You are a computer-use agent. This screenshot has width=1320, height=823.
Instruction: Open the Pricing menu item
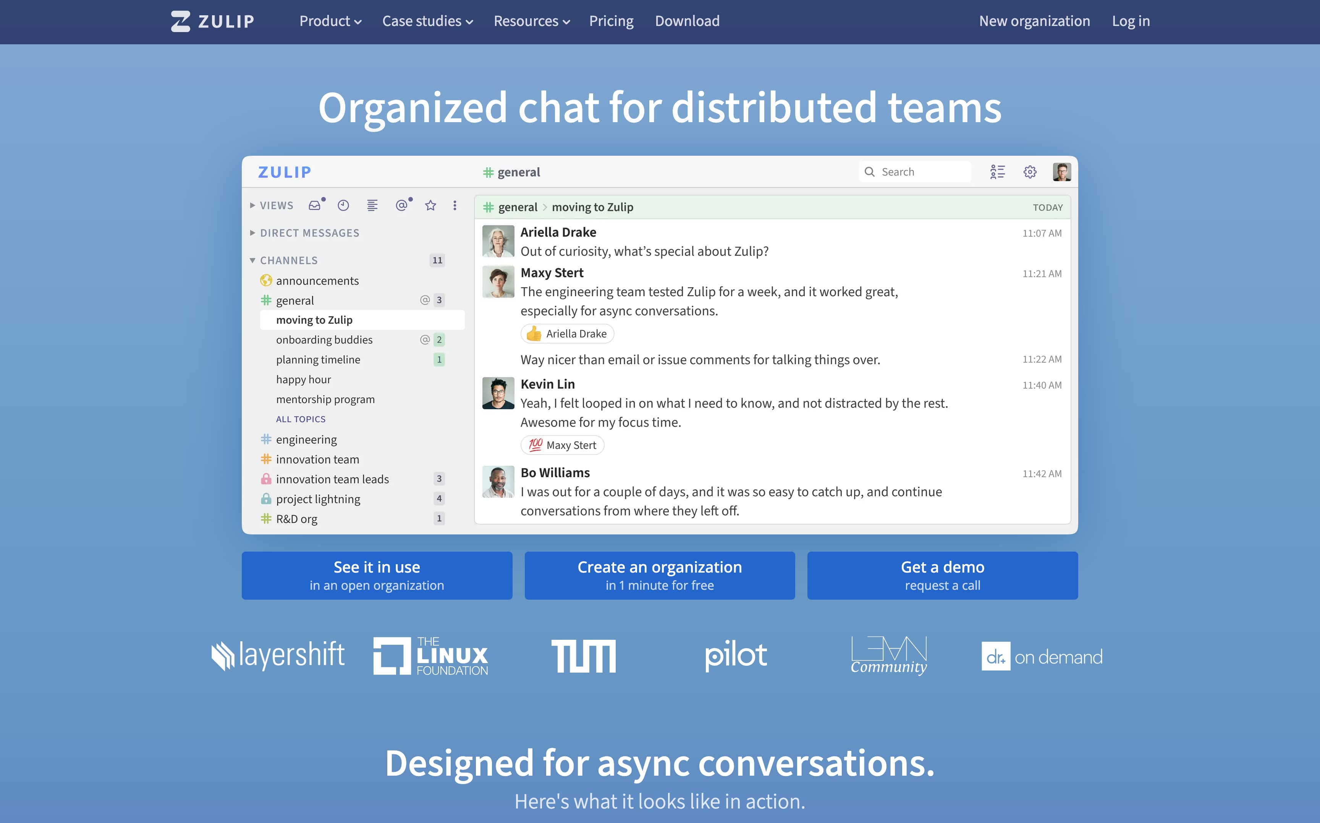coord(611,21)
